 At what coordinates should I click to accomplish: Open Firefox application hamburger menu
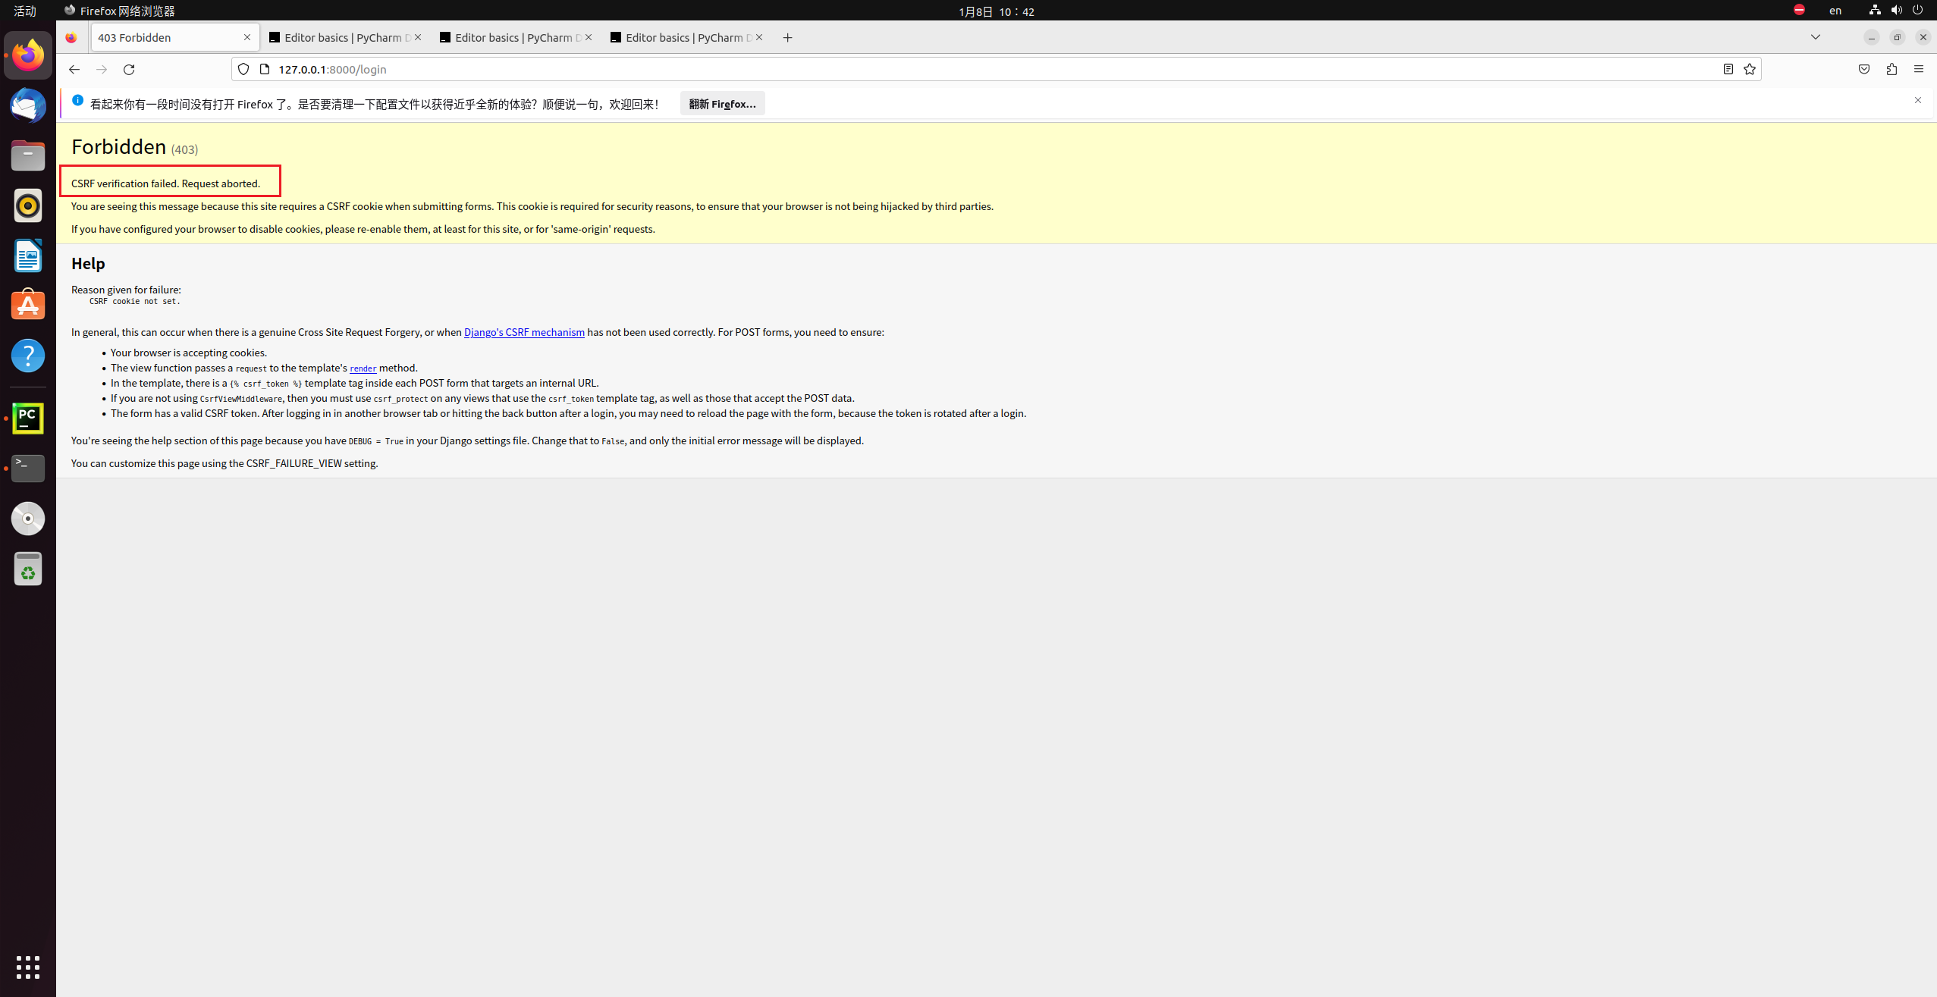pos(1918,69)
